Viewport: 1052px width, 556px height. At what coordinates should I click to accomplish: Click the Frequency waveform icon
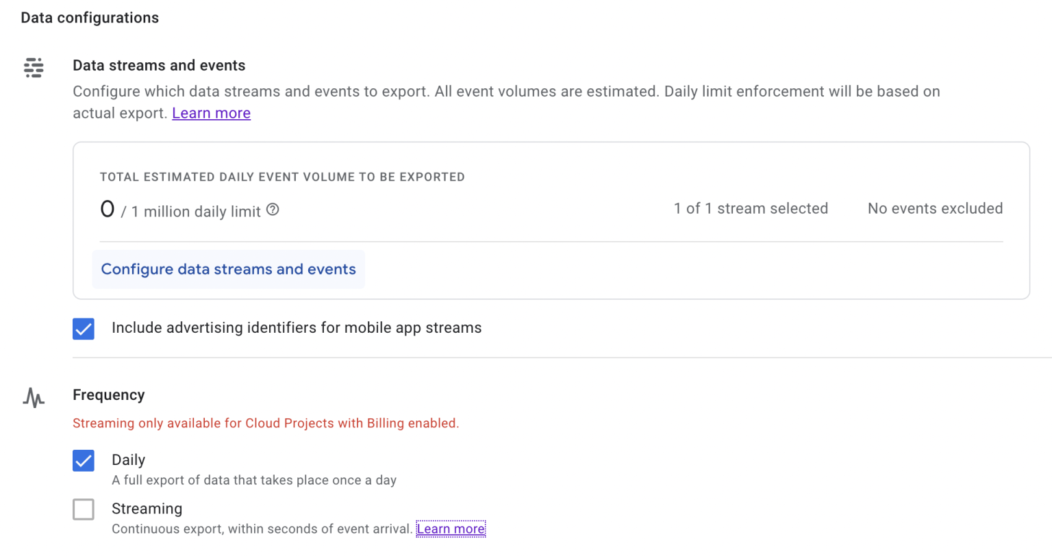tap(34, 397)
